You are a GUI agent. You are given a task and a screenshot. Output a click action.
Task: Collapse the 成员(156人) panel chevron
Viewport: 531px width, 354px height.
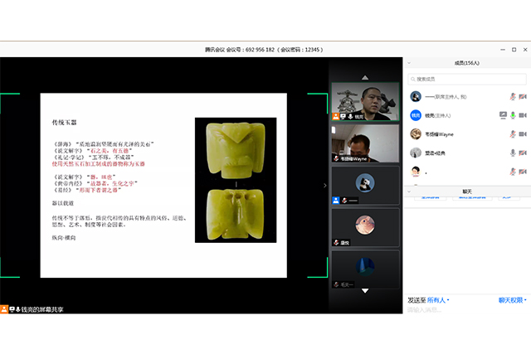point(411,64)
